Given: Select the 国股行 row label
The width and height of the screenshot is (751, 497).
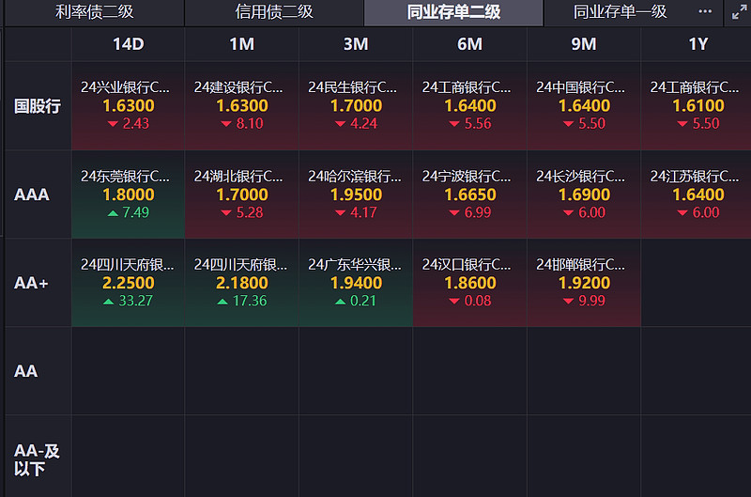Looking at the screenshot, I should tap(38, 106).
